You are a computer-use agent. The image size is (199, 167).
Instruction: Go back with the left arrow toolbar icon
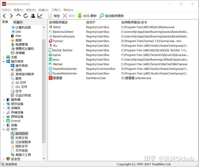pos(4,16)
